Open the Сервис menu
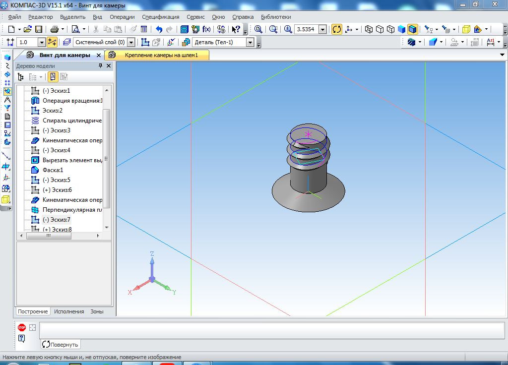This screenshot has width=508, height=365. tap(195, 17)
